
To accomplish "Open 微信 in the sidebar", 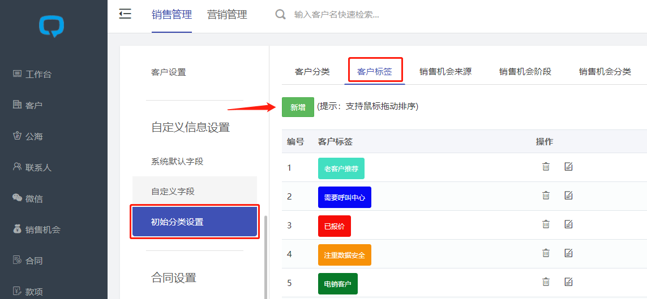I will [28, 198].
